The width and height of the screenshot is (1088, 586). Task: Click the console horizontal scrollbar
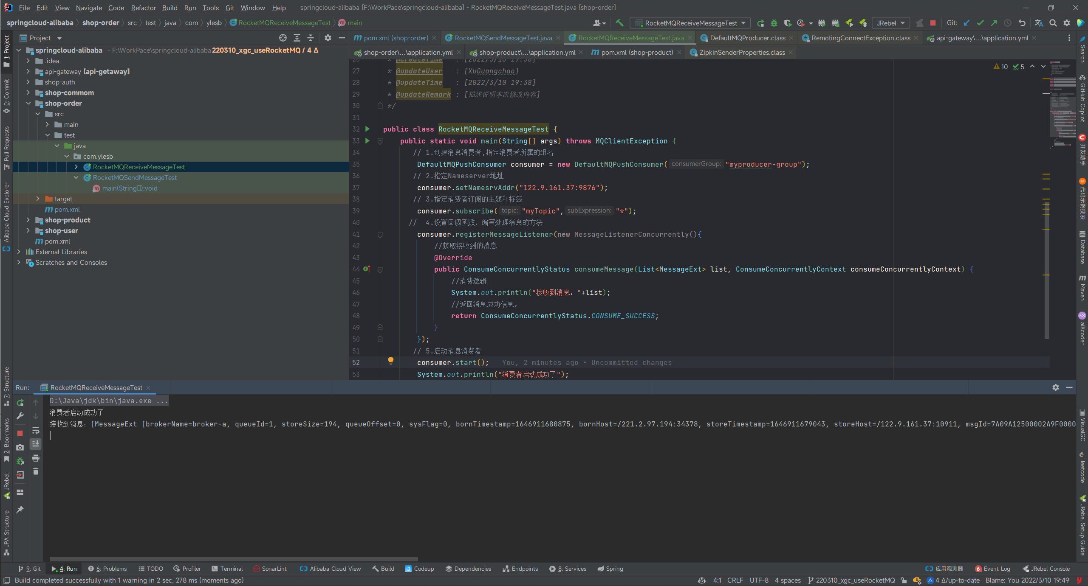pos(234,559)
